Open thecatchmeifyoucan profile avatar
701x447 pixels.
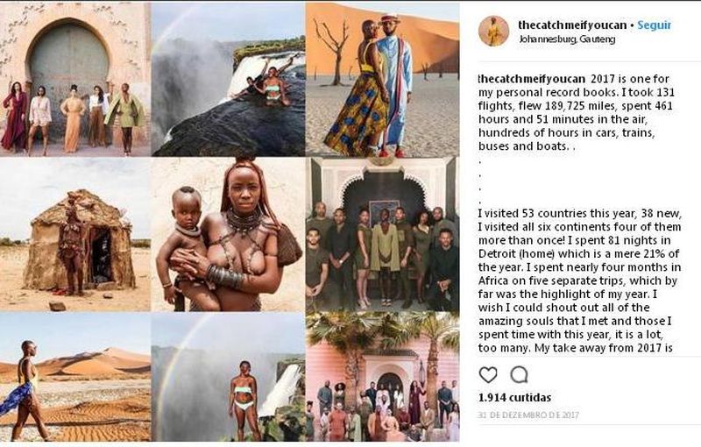point(493,31)
